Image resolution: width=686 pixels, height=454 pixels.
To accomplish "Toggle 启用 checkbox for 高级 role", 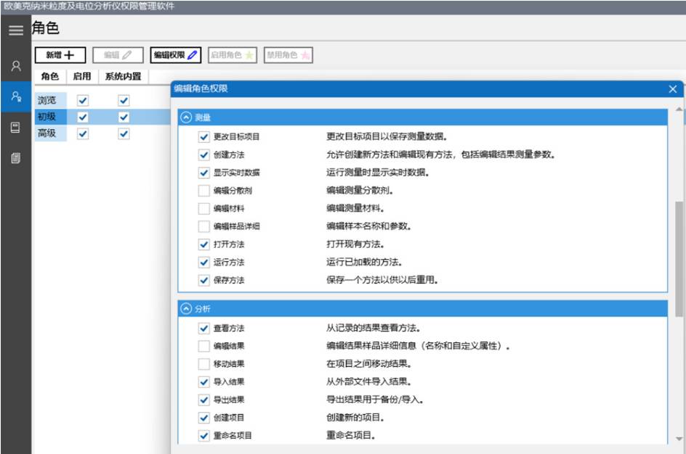I will [x=83, y=133].
